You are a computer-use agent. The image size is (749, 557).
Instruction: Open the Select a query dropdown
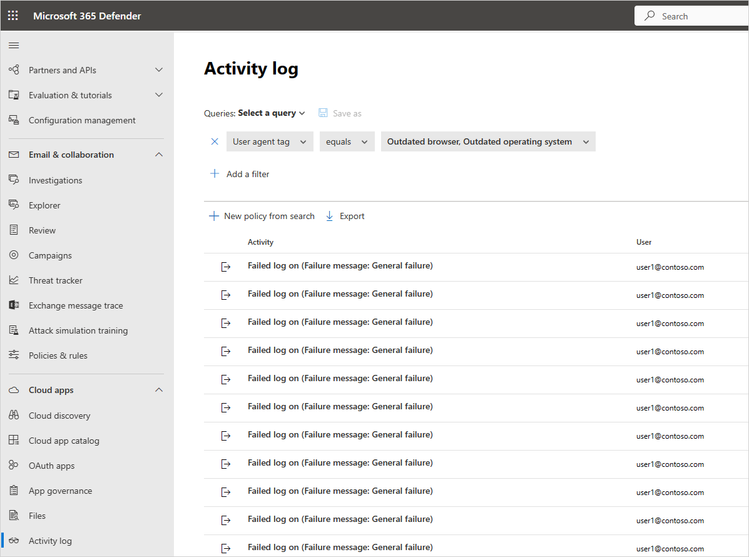[x=272, y=113]
